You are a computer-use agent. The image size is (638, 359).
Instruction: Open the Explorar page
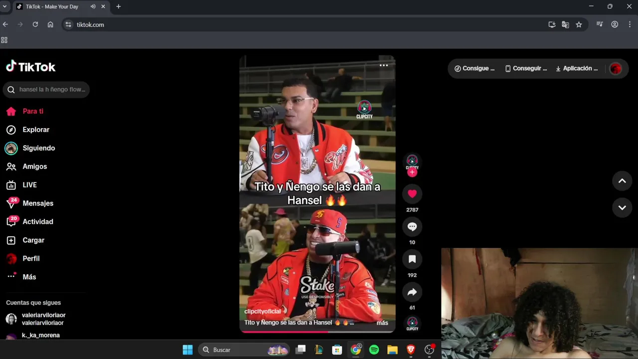36,130
